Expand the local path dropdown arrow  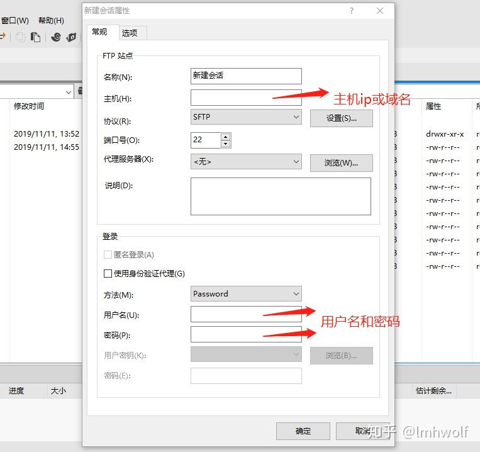click(69, 92)
